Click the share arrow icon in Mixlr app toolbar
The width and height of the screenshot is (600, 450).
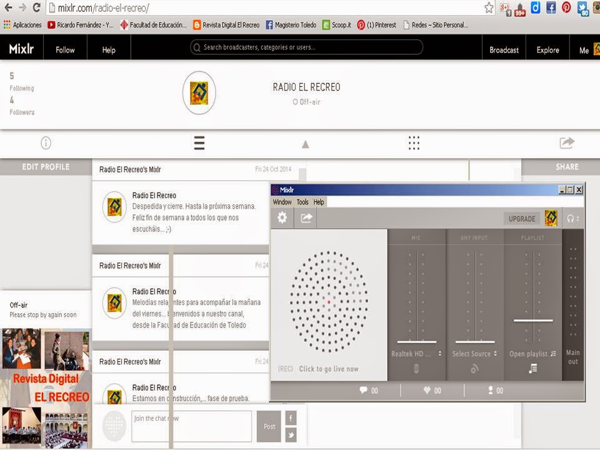pos(306,218)
